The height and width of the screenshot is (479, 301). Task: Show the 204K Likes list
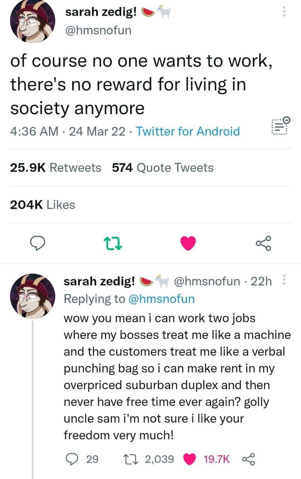pos(43,205)
